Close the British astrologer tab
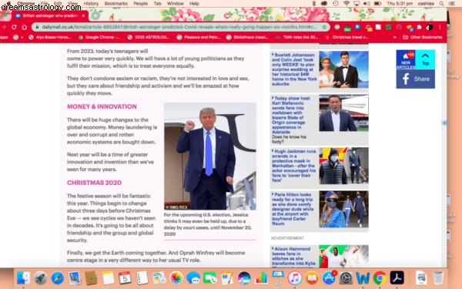462x289 pixels. tap(83, 15)
